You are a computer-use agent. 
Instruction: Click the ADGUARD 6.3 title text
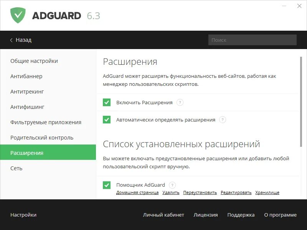coord(66,16)
